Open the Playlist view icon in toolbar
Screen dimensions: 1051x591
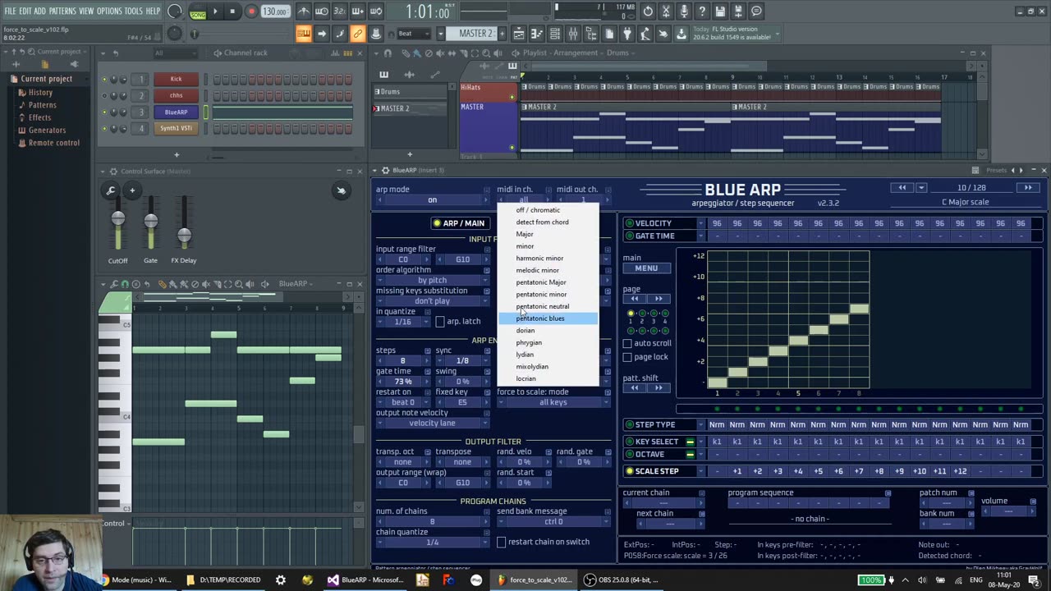pyautogui.click(x=519, y=34)
